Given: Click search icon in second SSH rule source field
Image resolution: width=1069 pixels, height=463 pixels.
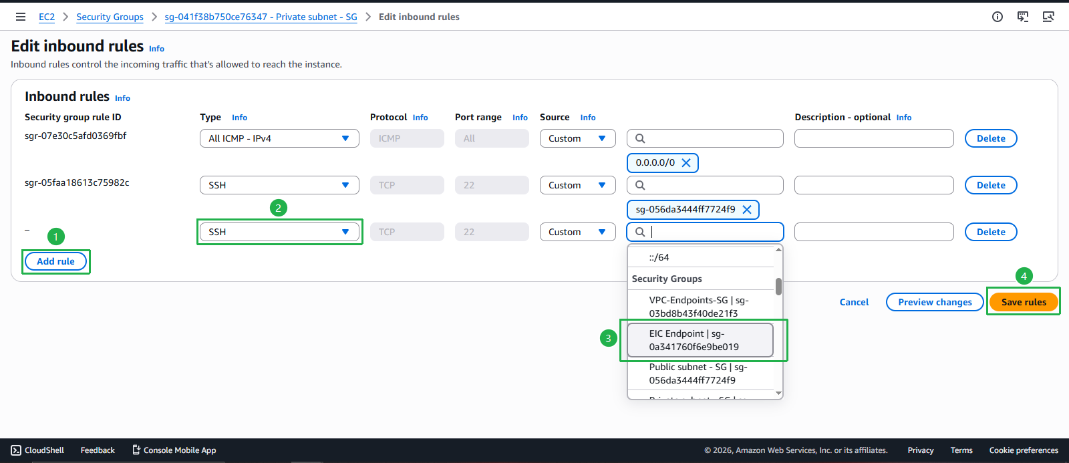Looking at the screenshot, I should pyautogui.click(x=640, y=185).
